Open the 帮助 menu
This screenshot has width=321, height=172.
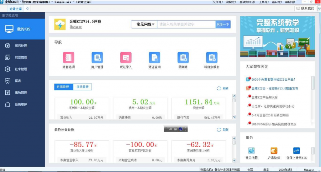point(290,2)
